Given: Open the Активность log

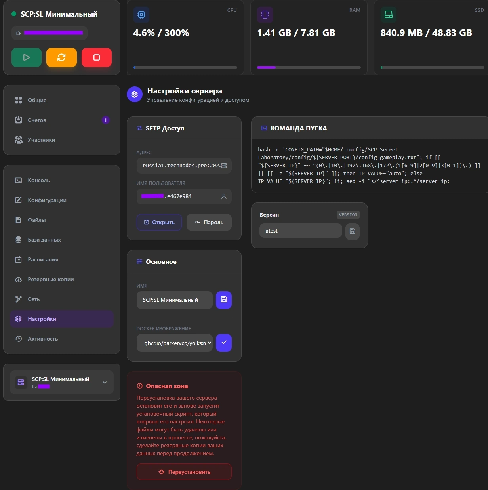Looking at the screenshot, I should (62, 339).
